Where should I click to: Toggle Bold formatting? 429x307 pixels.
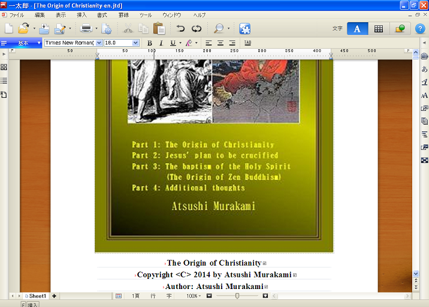pyautogui.click(x=150, y=43)
